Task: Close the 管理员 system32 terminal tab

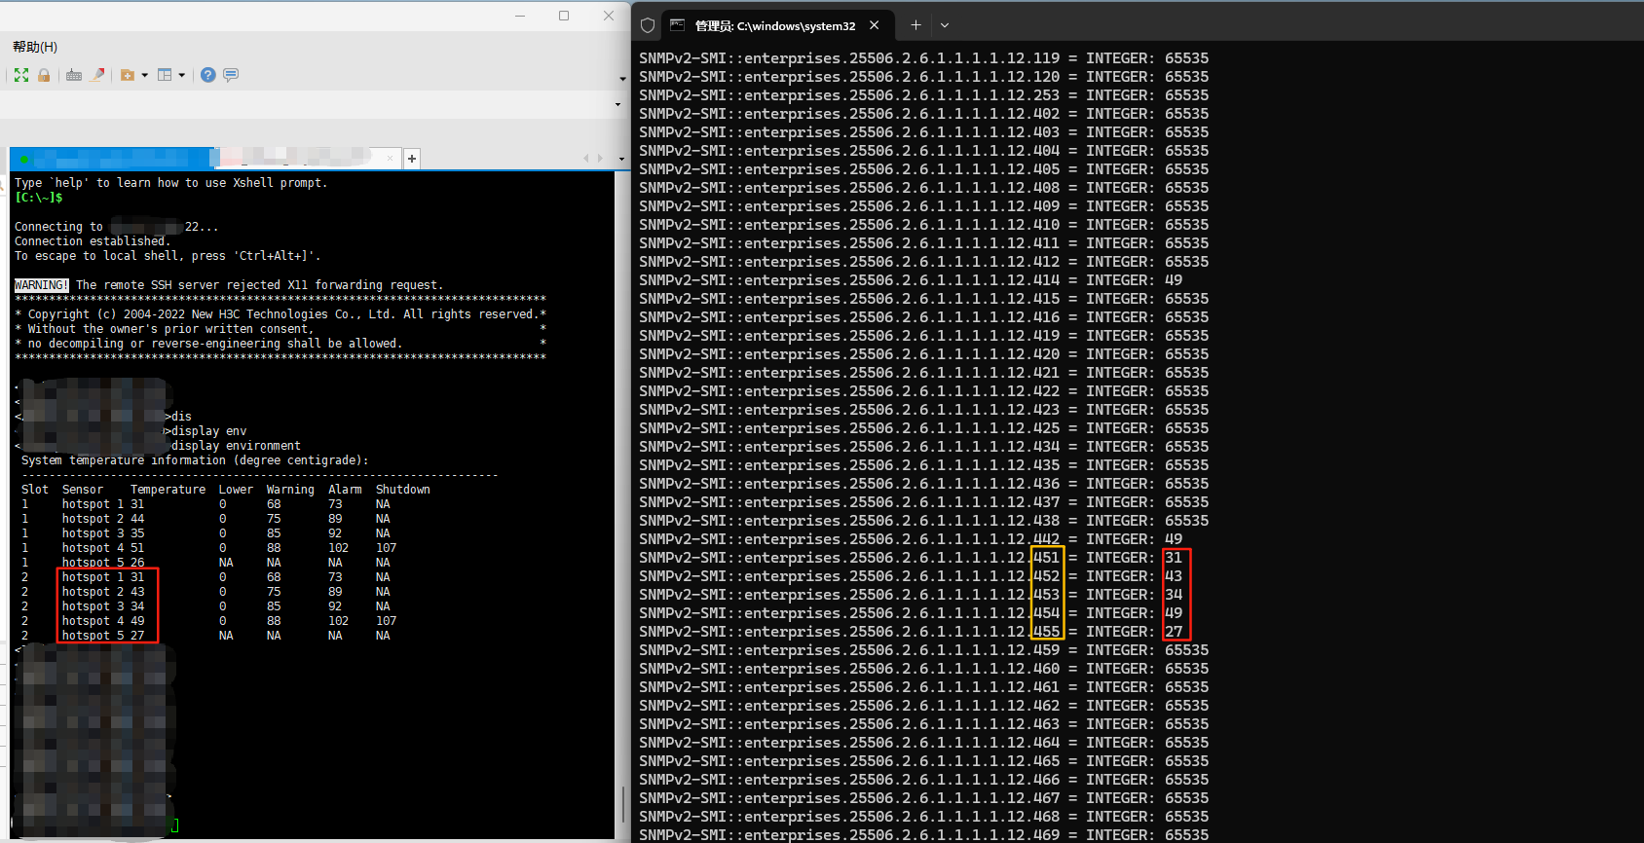Action: [x=875, y=25]
